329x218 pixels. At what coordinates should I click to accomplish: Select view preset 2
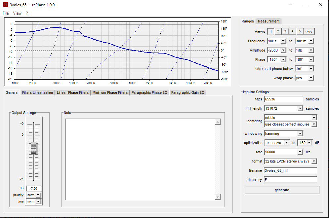pos(278,31)
